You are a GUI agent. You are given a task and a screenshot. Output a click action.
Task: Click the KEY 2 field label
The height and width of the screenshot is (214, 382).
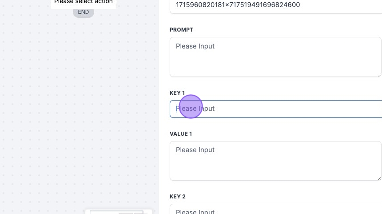click(178, 197)
